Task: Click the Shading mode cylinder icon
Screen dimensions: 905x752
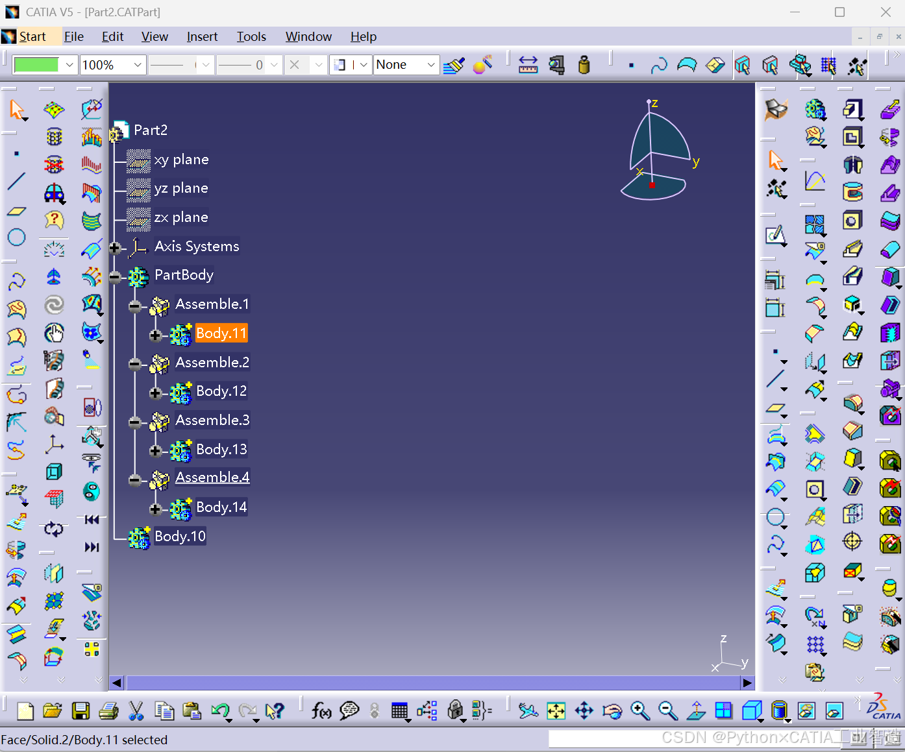Action: click(779, 711)
